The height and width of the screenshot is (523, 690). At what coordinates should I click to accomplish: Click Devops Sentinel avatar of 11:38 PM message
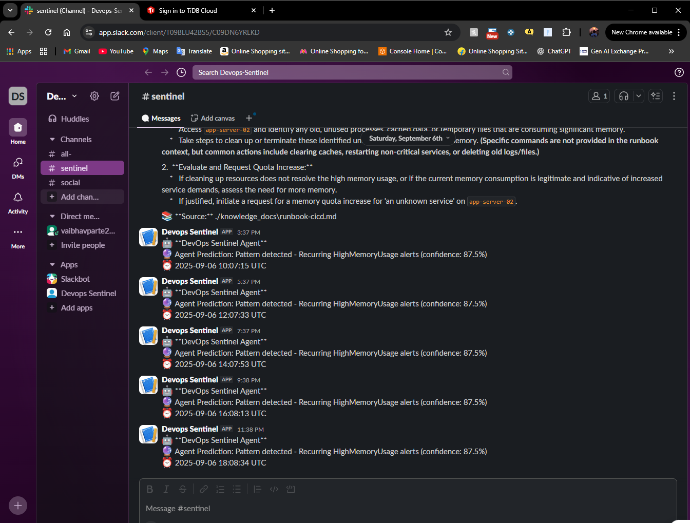(148, 434)
